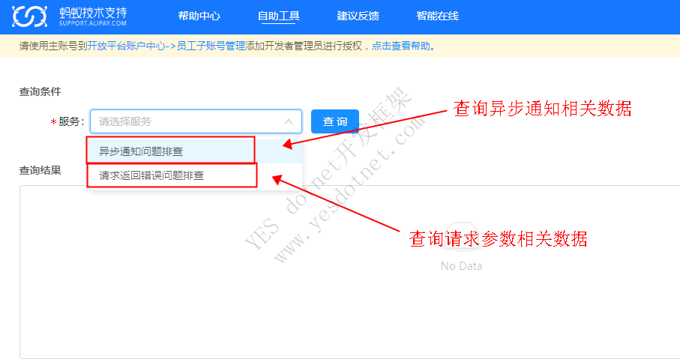Collapse the service dropdown using its chevron arrow
The width and height of the screenshot is (680, 362).
click(289, 121)
